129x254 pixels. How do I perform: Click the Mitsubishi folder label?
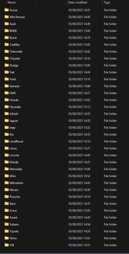coord(16,183)
